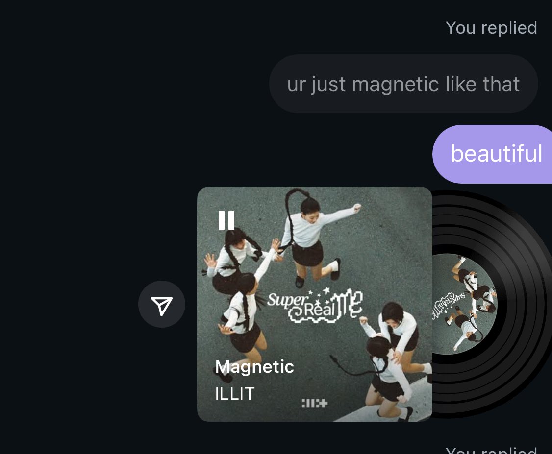Select the 'ILLIT' artist name
Screen dimensions: 552x454
[x=235, y=394]
